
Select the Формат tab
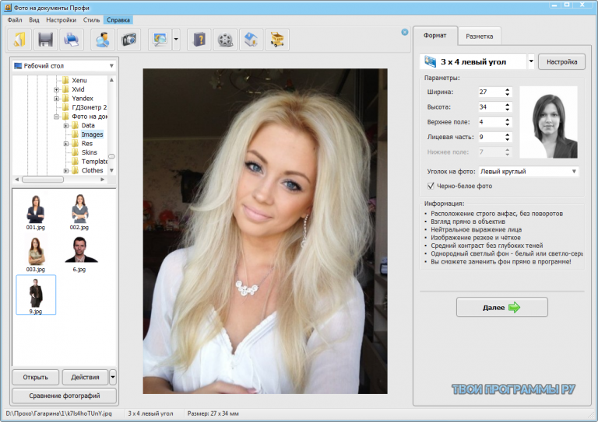click(x=434, y=36)
